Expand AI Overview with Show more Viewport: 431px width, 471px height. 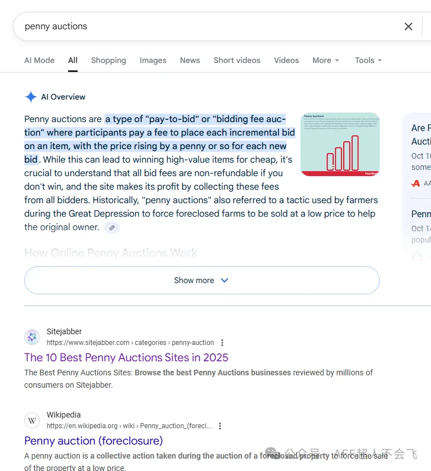pos(201,280)
